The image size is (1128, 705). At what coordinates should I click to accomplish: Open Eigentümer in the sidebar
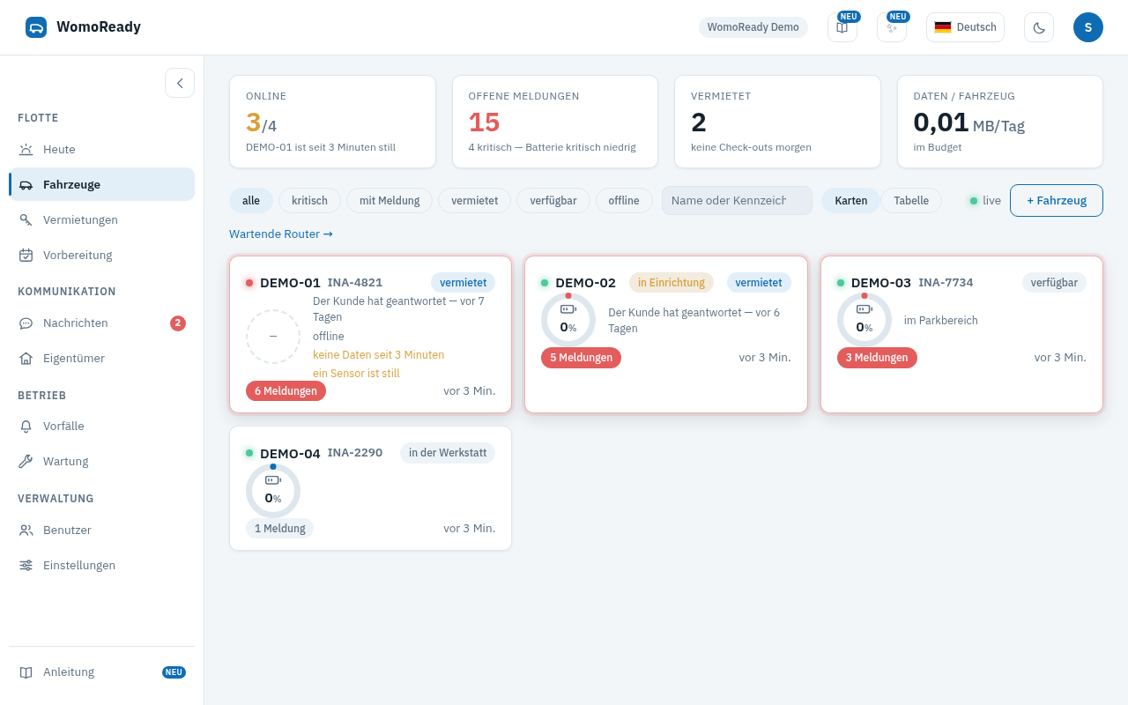[x=101, y=359]
